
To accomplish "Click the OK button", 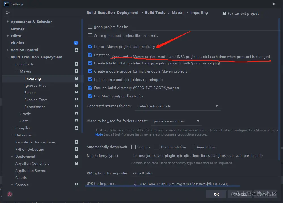I will click(216, 194).
